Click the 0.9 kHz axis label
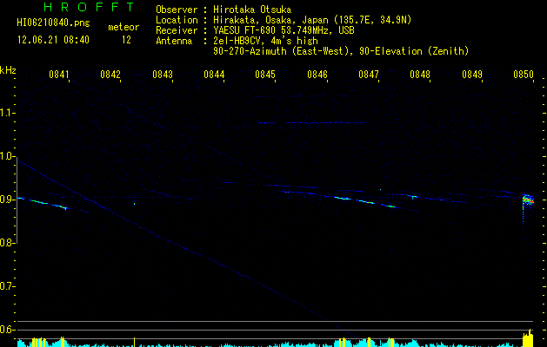This screenshot has width=547, height=347. click(7, 200)
